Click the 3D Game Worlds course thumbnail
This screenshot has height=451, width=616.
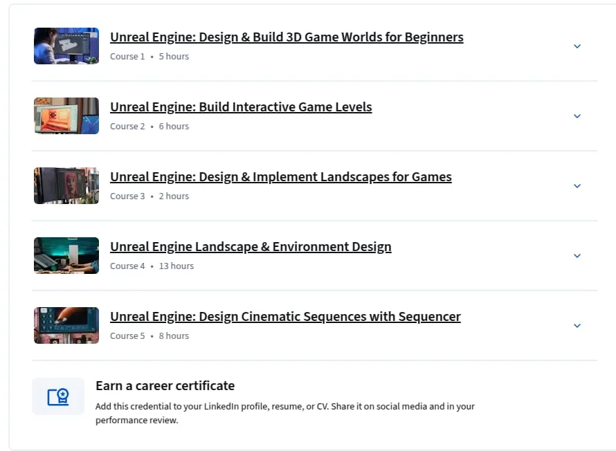pos(66,46)
